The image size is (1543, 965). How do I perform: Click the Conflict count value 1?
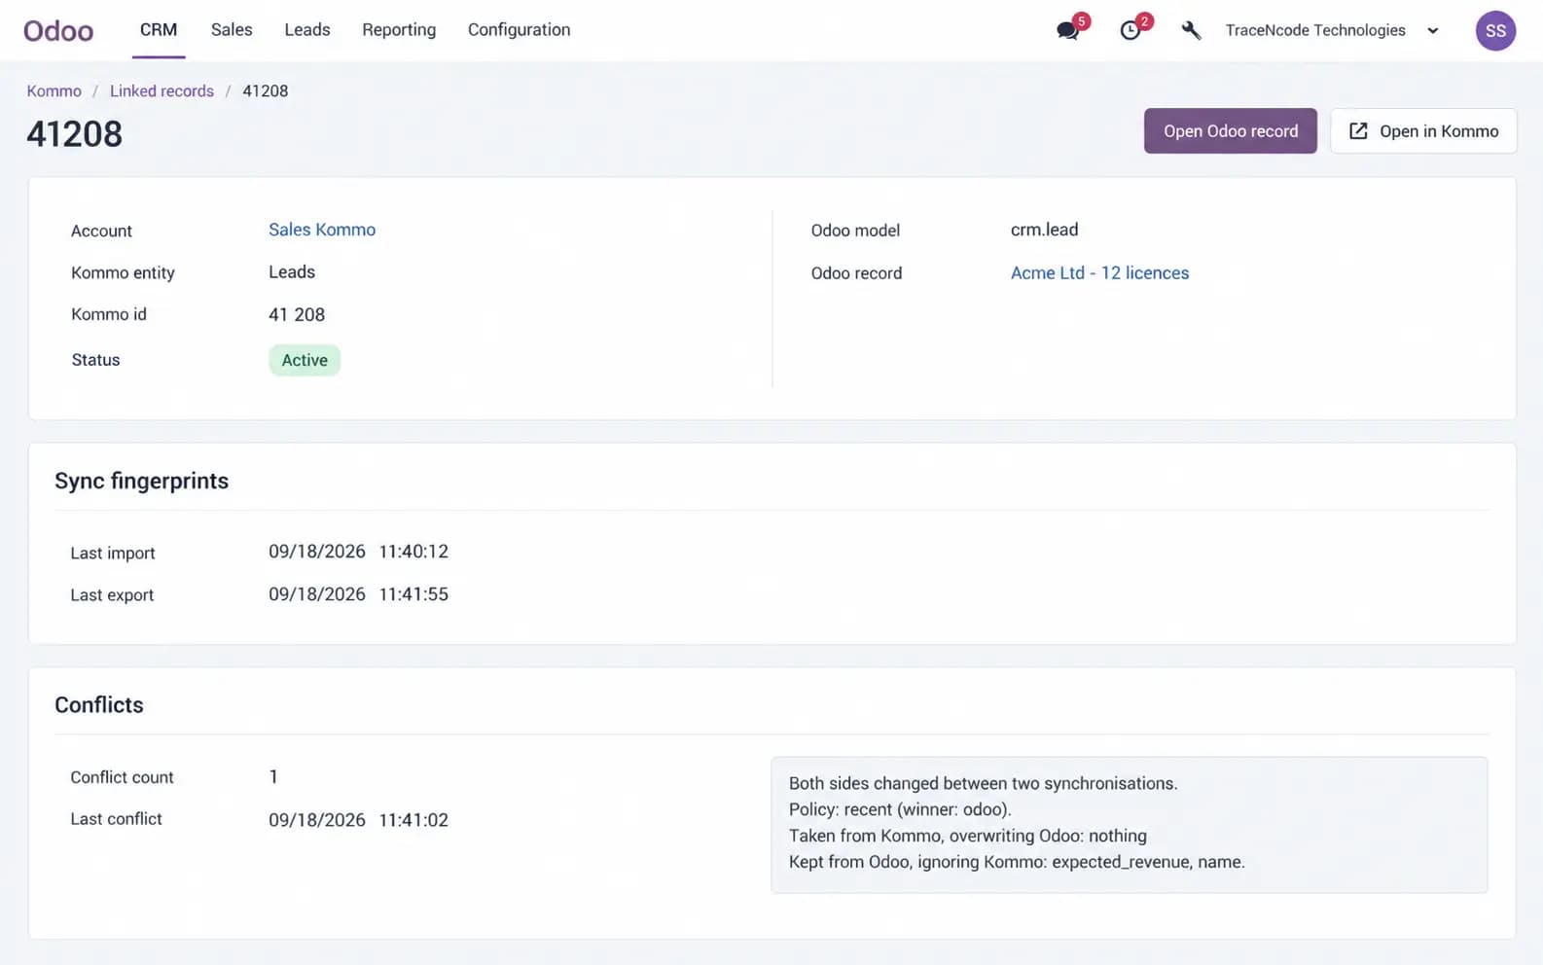click(x=273, y=777)
